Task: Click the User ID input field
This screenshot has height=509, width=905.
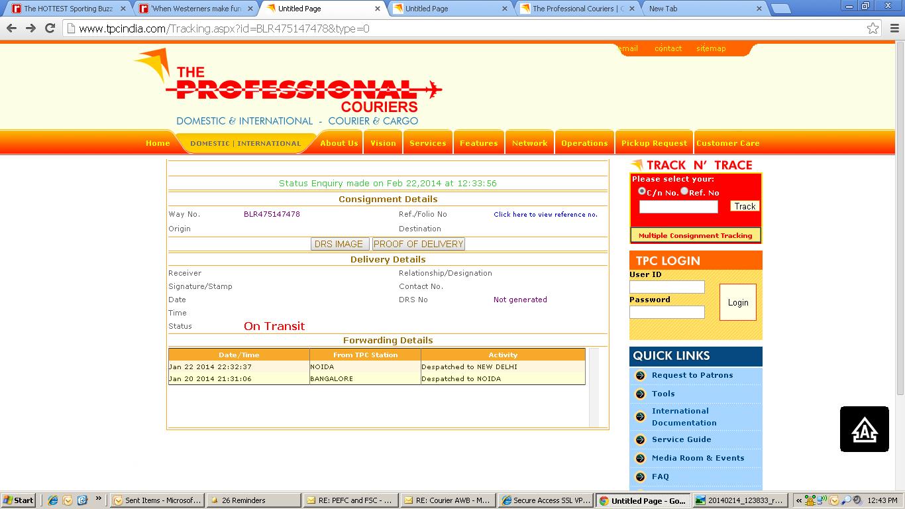Action: coord(666,287)
